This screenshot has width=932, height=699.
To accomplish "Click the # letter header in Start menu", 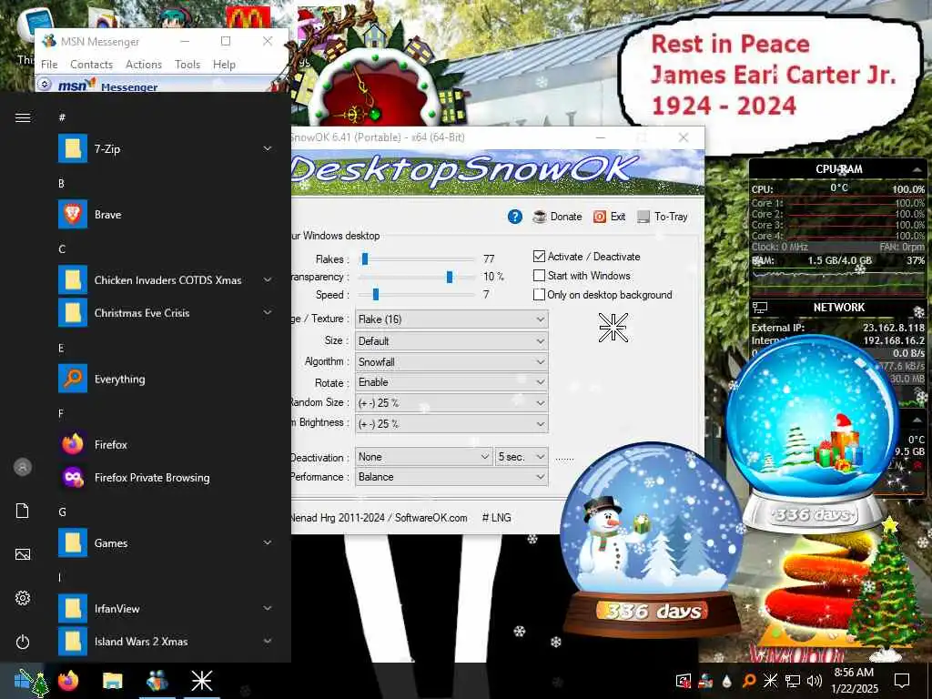I will coord(62,117).
